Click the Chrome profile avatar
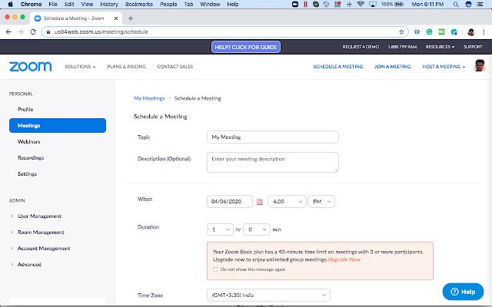This screenshot has height=307, width=492. pos(470,31)
